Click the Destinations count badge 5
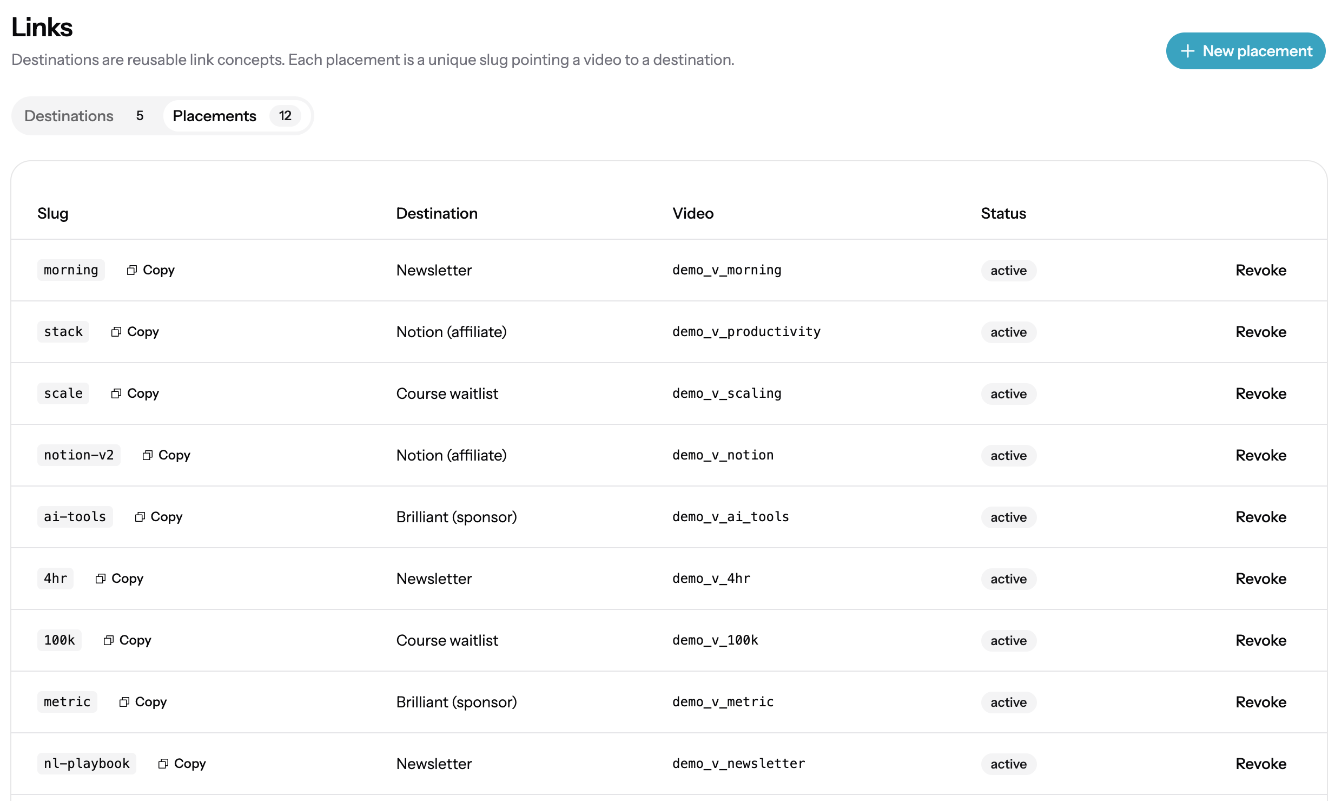The width and height of the screenshot is (1335, 801). coord(140,116)
